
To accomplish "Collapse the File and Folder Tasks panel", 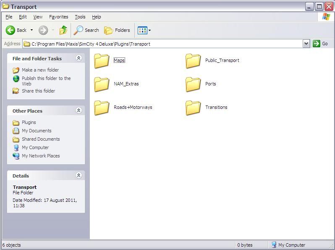I will [79, 58].
